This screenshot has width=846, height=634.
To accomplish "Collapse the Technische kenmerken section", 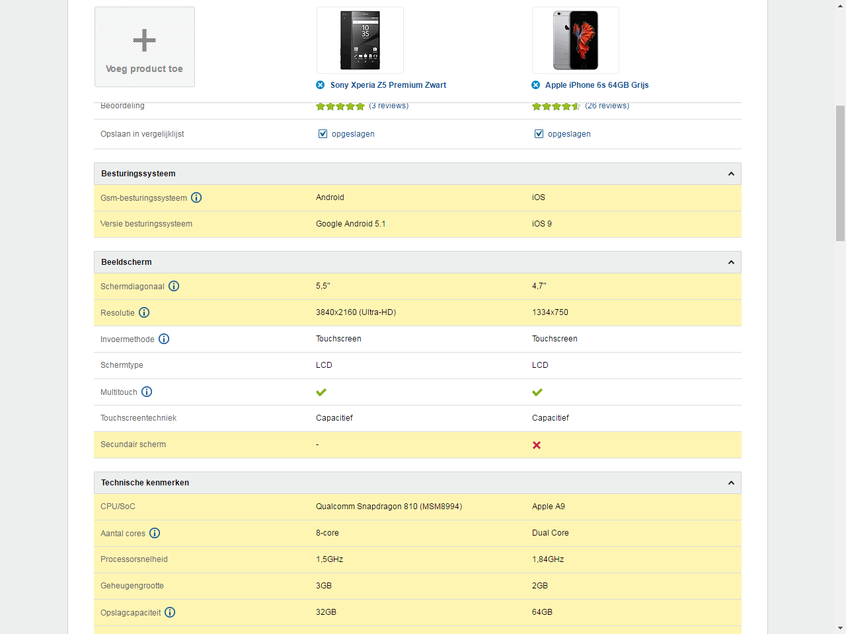I will click(x=731, y=483).
